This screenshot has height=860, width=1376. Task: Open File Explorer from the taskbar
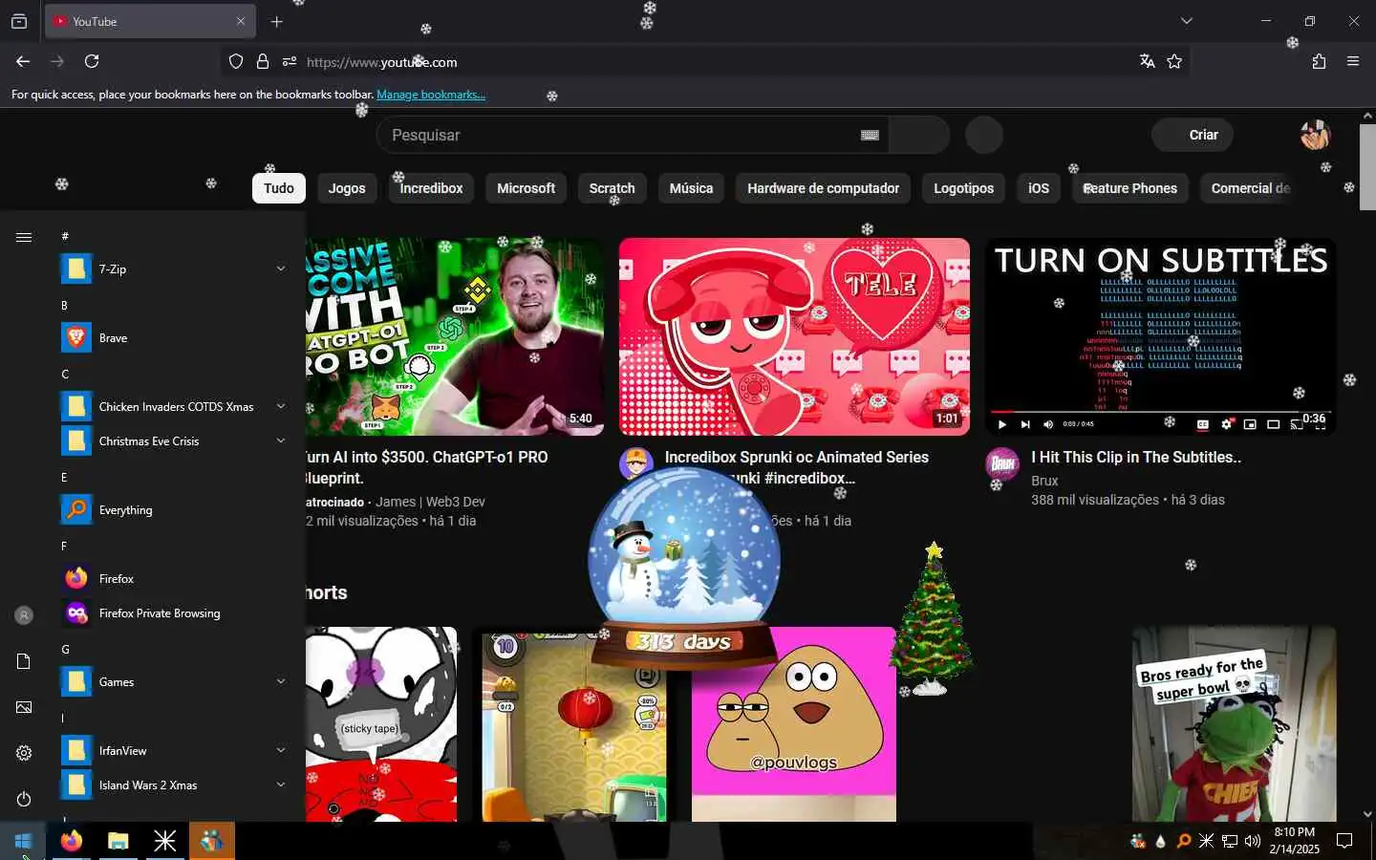point(118,841)
